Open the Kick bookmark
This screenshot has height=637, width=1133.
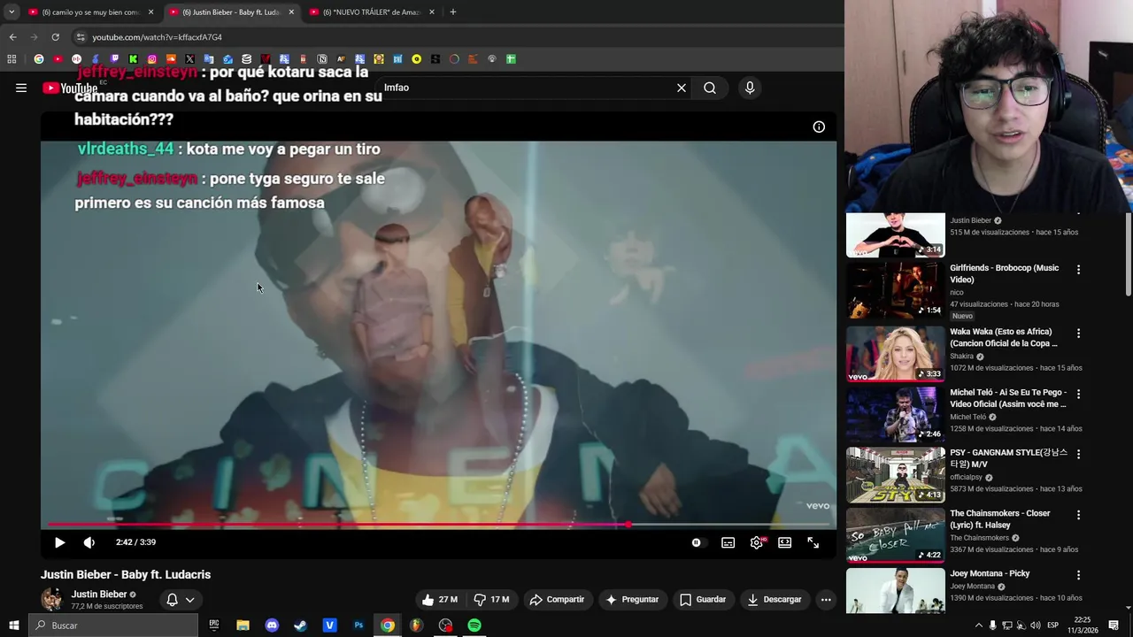pos(133,59)
